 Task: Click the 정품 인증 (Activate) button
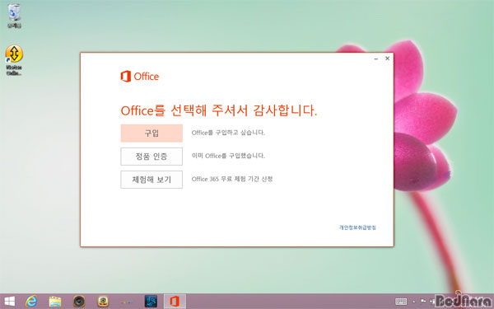pyautogui.click(x=151, y=157)
